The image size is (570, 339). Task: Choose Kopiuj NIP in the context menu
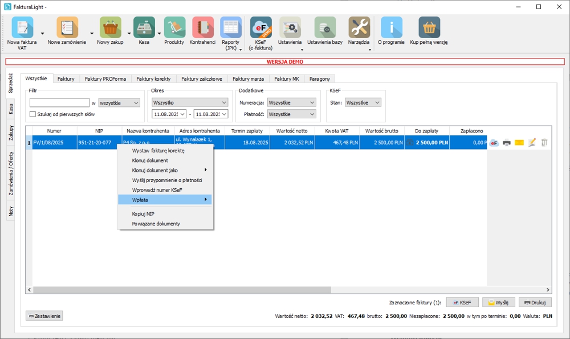click(x=143, y=214)
